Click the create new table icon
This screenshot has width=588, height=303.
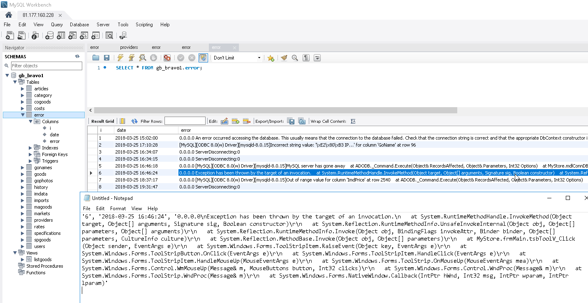pos(61,36)
